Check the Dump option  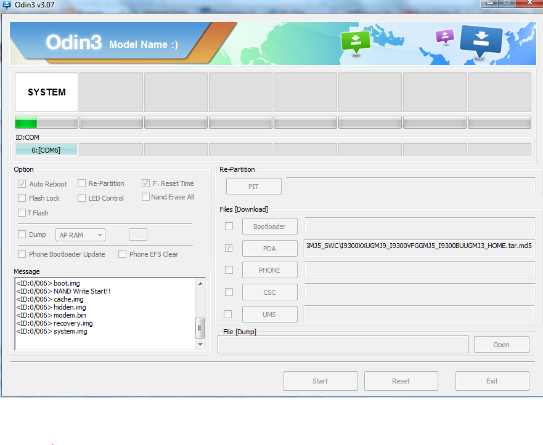pyautogui.click(x=22, y=235)
